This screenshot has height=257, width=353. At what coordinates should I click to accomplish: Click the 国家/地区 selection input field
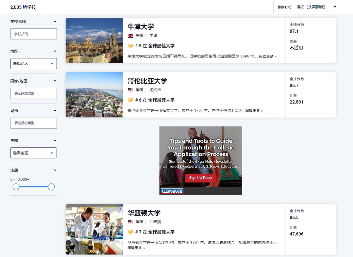[x=34, y=93]
